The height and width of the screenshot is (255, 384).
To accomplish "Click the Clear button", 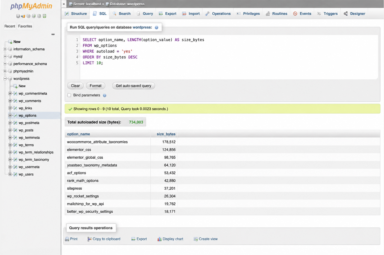I will [x=75, y=86].
